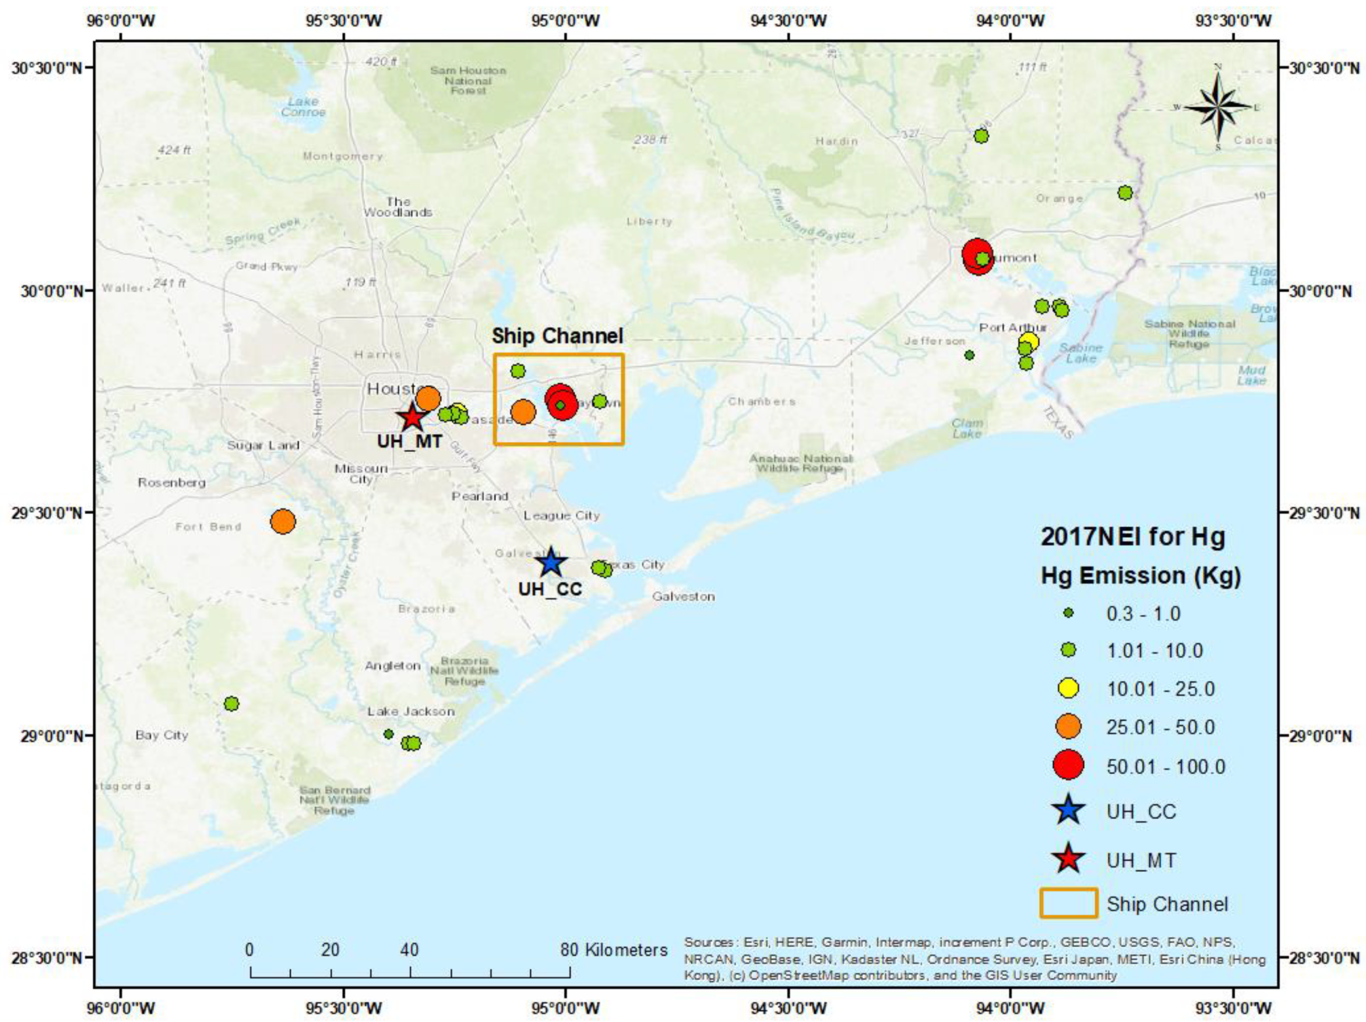1366x1022 pixels.
Task: Click the small green dot near Jefferson label
Action: click(970, 355)
